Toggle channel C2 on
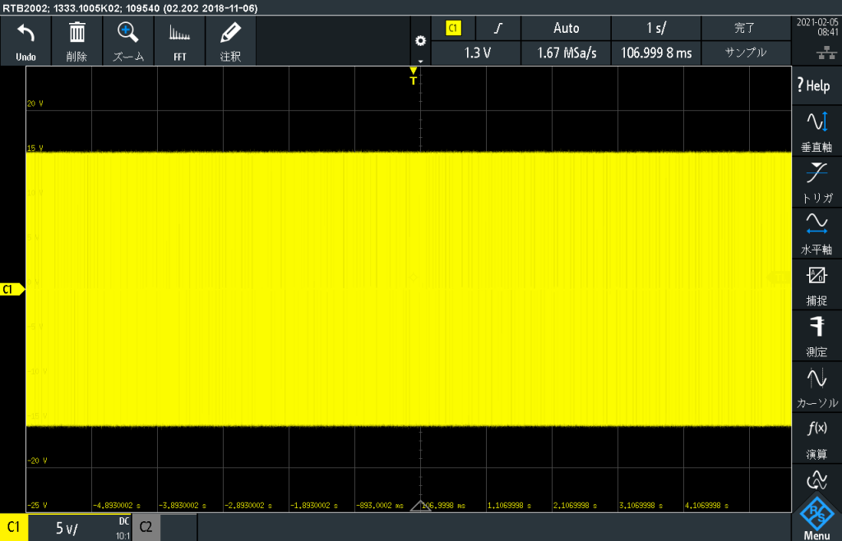 [146, 528]
